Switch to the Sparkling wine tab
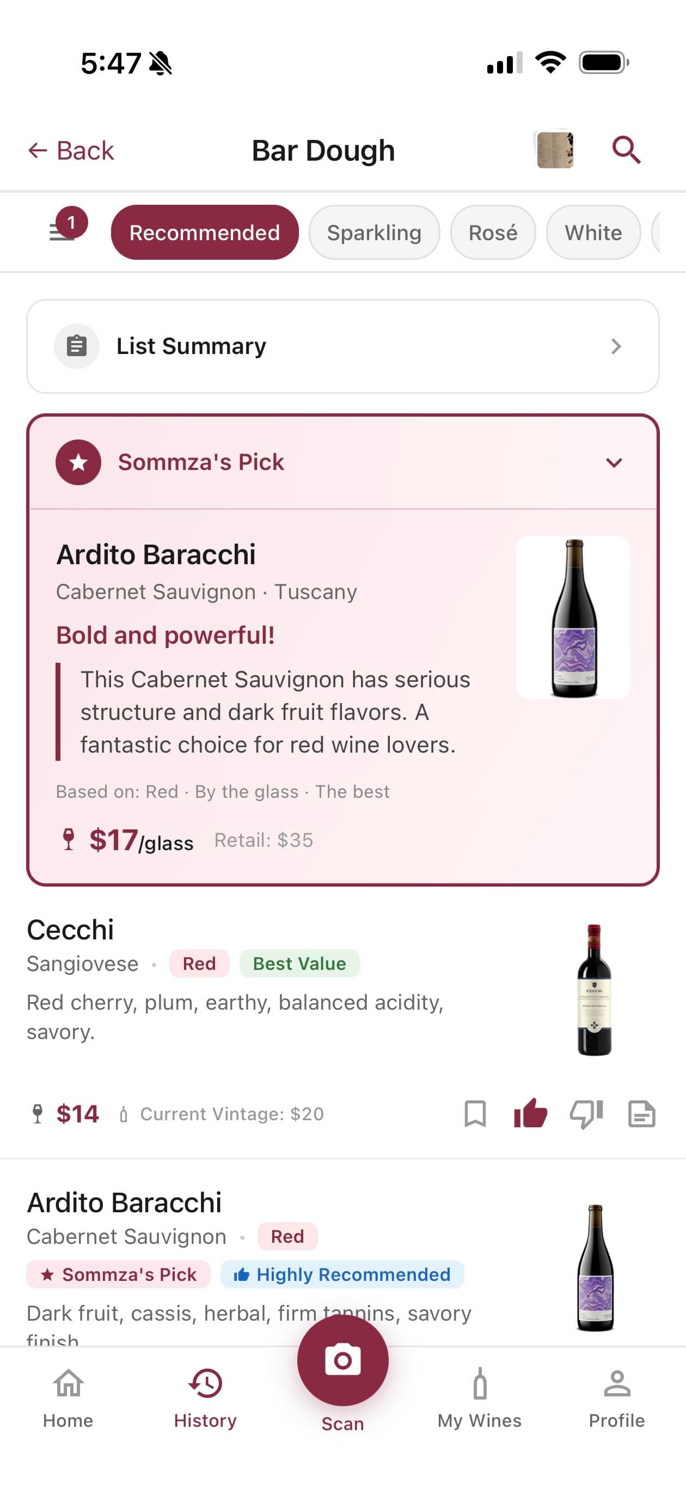Screen dimensions: 686x1490 tap(374, 233)
